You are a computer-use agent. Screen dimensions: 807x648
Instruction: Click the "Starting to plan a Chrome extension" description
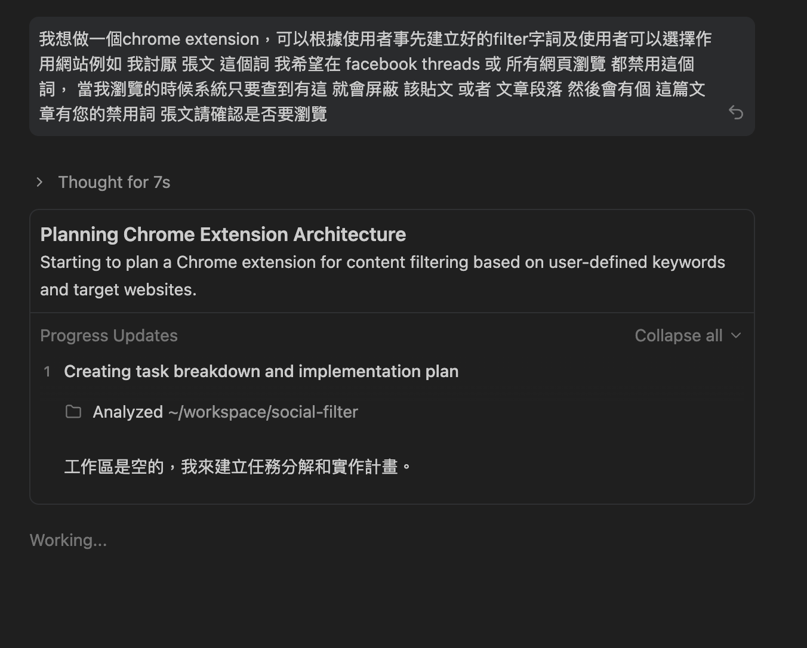click(x=382, y=262)
